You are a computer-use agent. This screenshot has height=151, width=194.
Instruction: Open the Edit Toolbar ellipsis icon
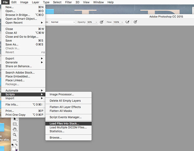coord(15,140)
